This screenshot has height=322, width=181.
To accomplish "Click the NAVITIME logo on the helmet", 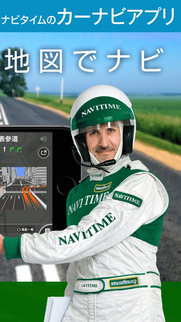I will pyautogui.click(x=101, y=110).
